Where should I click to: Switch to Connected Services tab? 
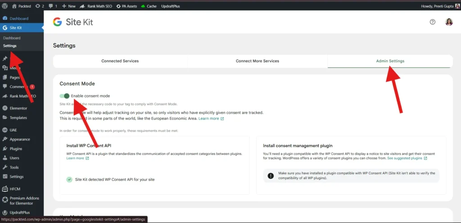click(x=120, y=61)
